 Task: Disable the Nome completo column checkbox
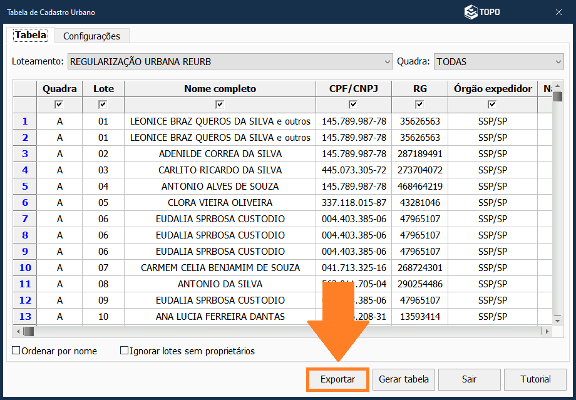tap(220, 105)
